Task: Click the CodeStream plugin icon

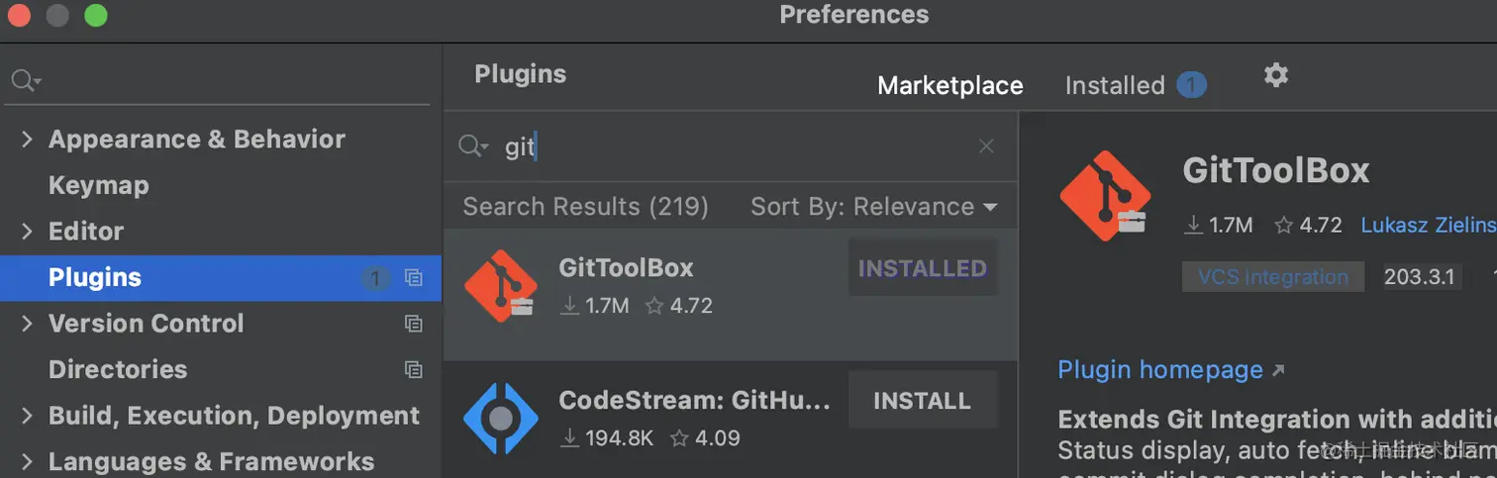Action: click(501, 419)
